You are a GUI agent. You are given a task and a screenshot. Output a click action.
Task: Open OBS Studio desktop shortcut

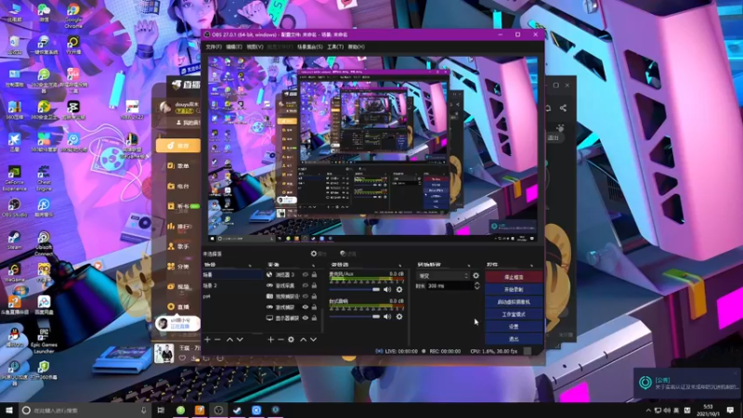tap(14, 207)
